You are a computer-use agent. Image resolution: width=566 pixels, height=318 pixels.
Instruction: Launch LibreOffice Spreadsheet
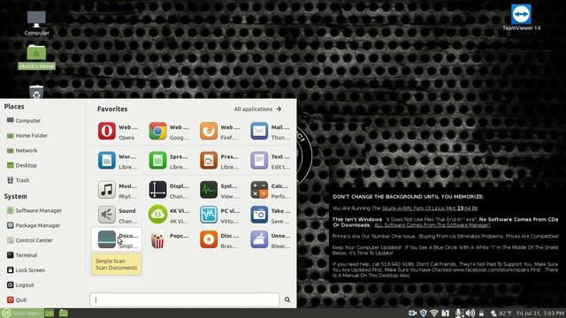[x=169, y=161]
